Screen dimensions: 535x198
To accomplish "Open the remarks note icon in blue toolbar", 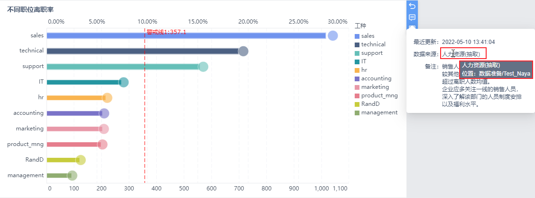I will pos(412,17).
